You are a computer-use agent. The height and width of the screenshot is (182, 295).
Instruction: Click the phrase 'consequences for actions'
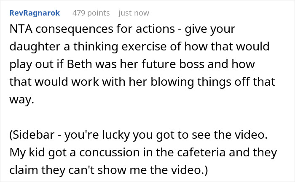[x=105, y=29]
